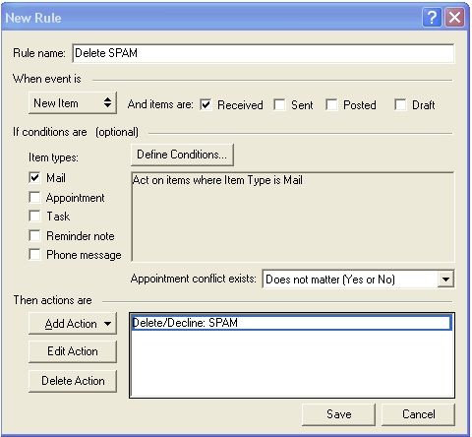This screenshot has width=472, height=437.
Task: Open the New Item event selector
Action: click(x=73, y=103)
